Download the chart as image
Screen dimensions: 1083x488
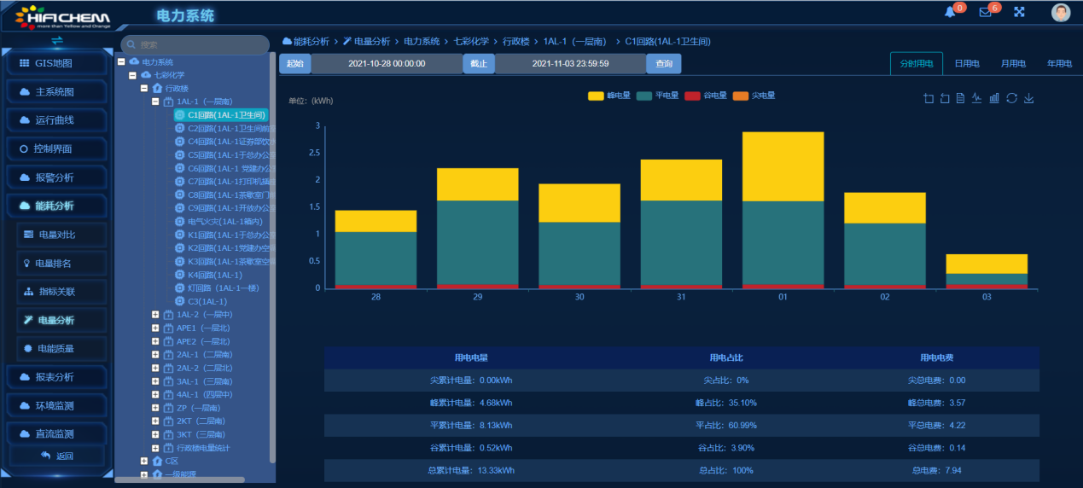(1028, 98)
